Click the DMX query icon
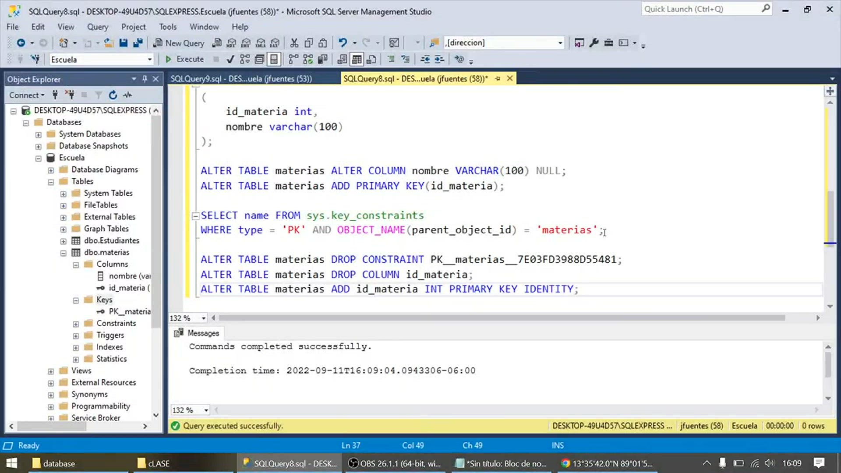 coord(246,42)
